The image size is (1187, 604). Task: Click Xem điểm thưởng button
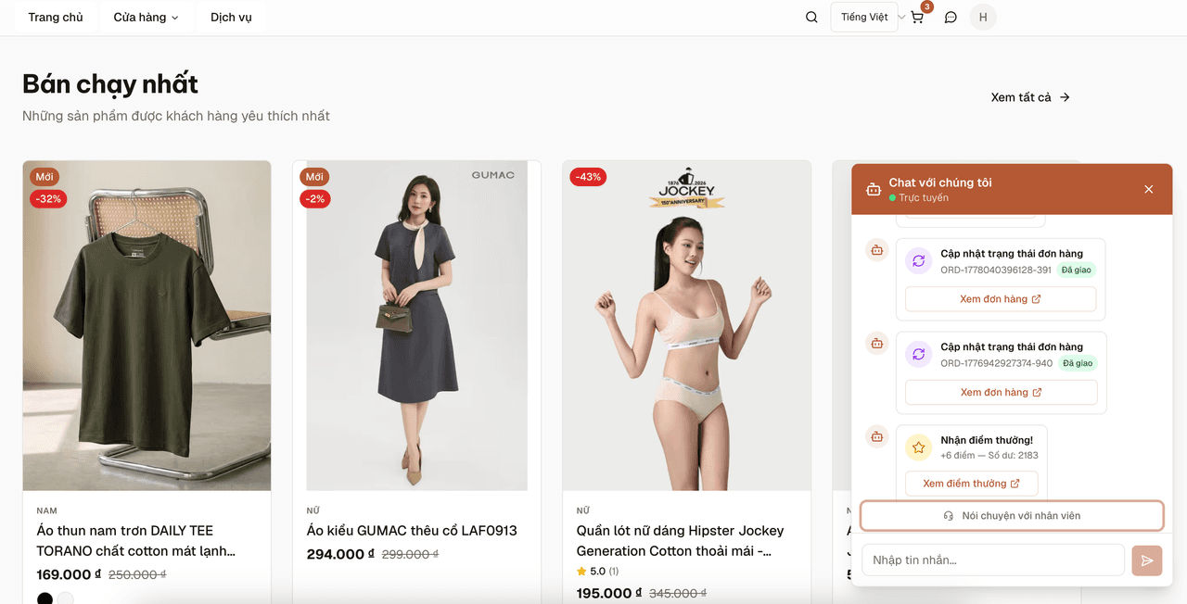click(x=971, y=484)
